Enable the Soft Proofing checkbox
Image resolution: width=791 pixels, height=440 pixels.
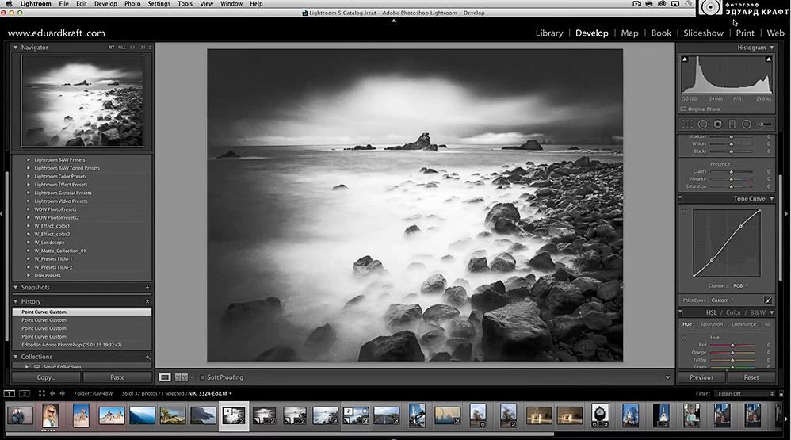point(202,377)
